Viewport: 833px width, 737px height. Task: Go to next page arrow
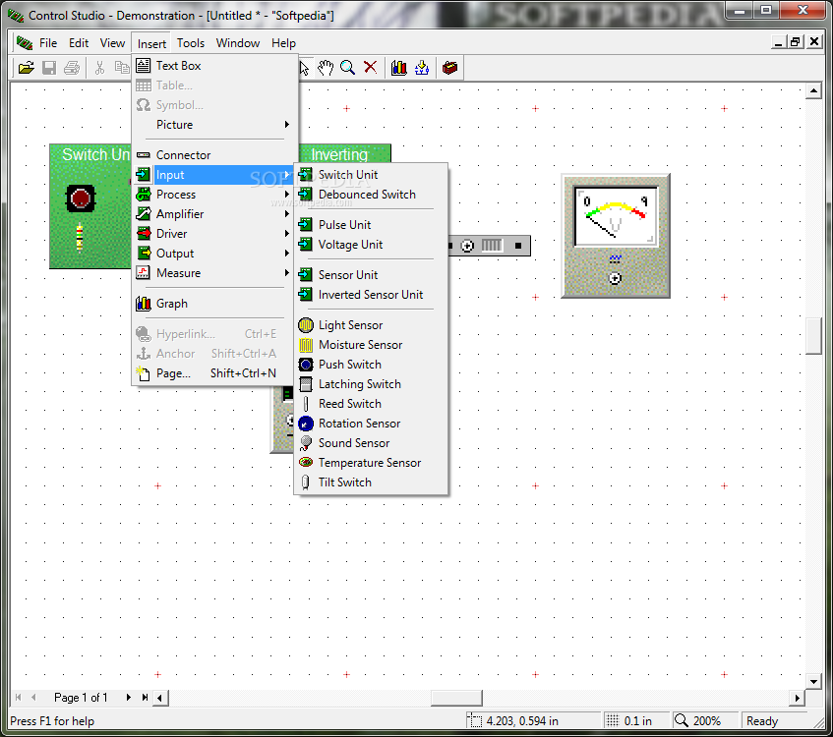[x=128, y=697]
